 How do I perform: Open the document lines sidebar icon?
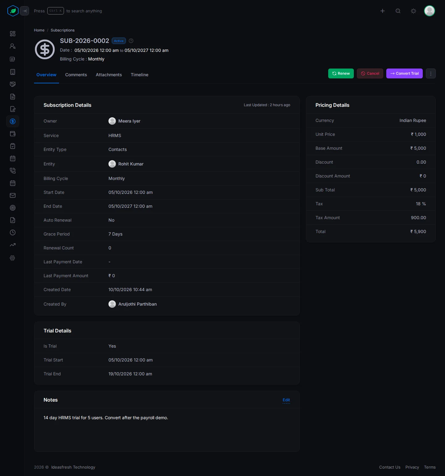[x=13, y=97]
